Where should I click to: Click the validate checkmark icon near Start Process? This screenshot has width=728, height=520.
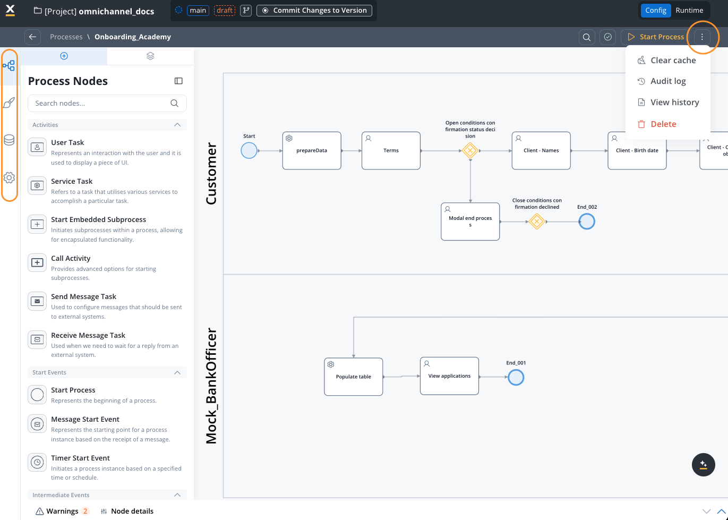click(x=607, y=37)
